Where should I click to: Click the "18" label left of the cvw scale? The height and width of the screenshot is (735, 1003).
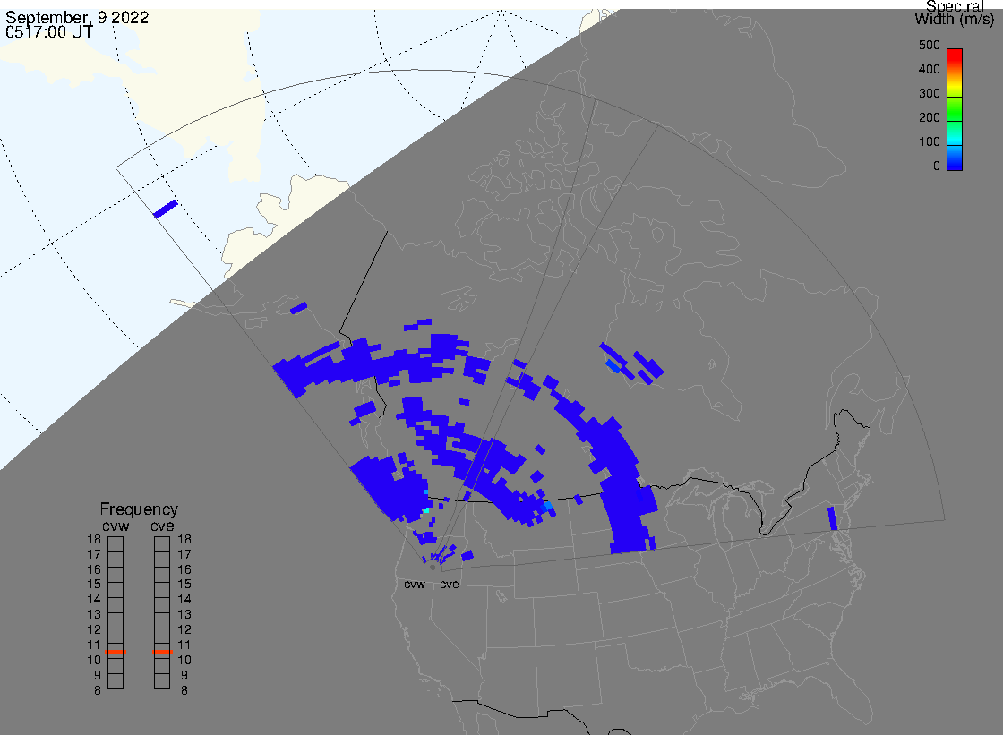(x=94, y=539)
